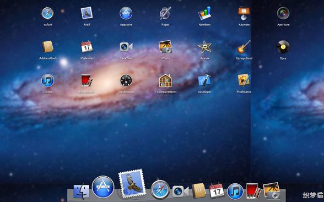Launch the Pages app
The height and width of the screenshot is (202, 324).
[x=165, y=13]
